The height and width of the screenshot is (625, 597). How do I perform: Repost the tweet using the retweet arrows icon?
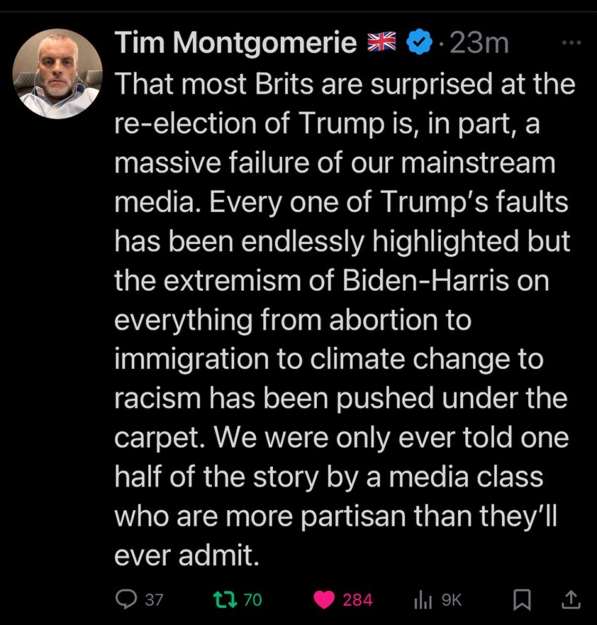pyautogui.click(x=225, y=599)
